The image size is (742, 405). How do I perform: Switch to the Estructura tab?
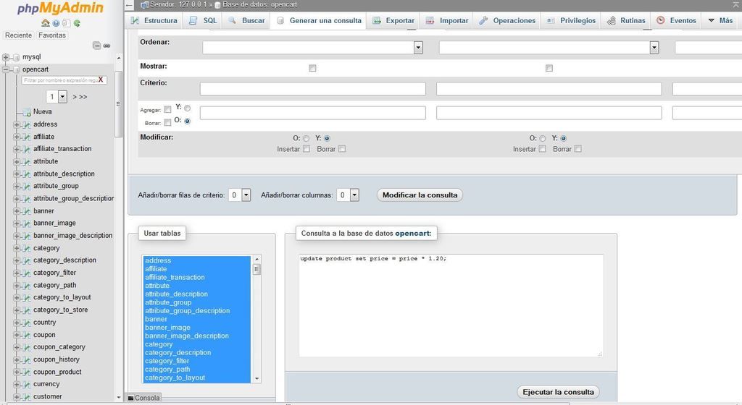click(x=154, y=20)
